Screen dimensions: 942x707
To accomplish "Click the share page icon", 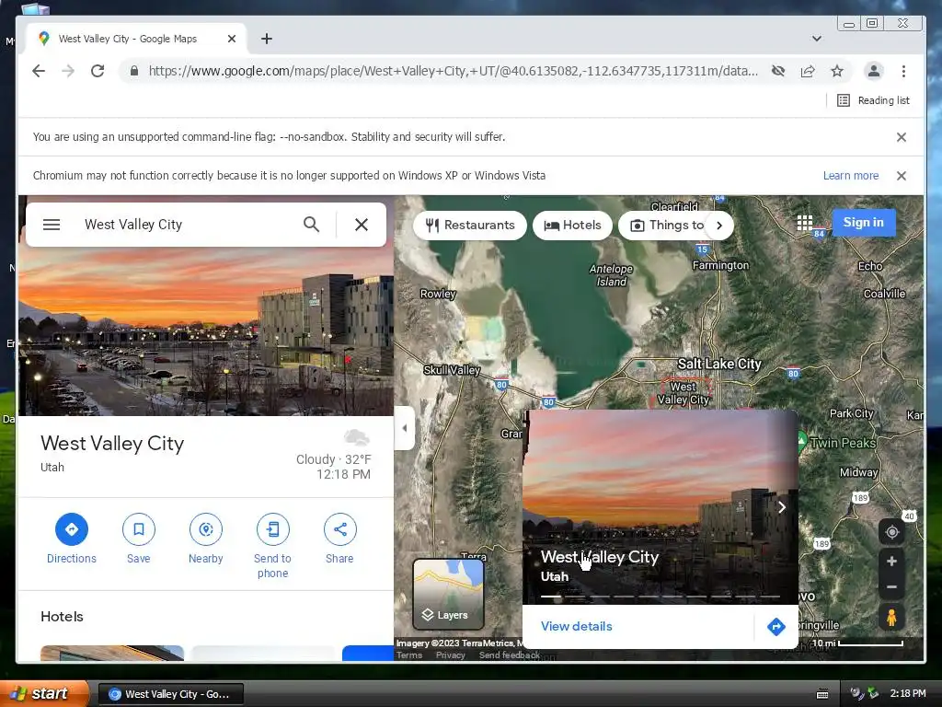I will (x=808, y=71).
